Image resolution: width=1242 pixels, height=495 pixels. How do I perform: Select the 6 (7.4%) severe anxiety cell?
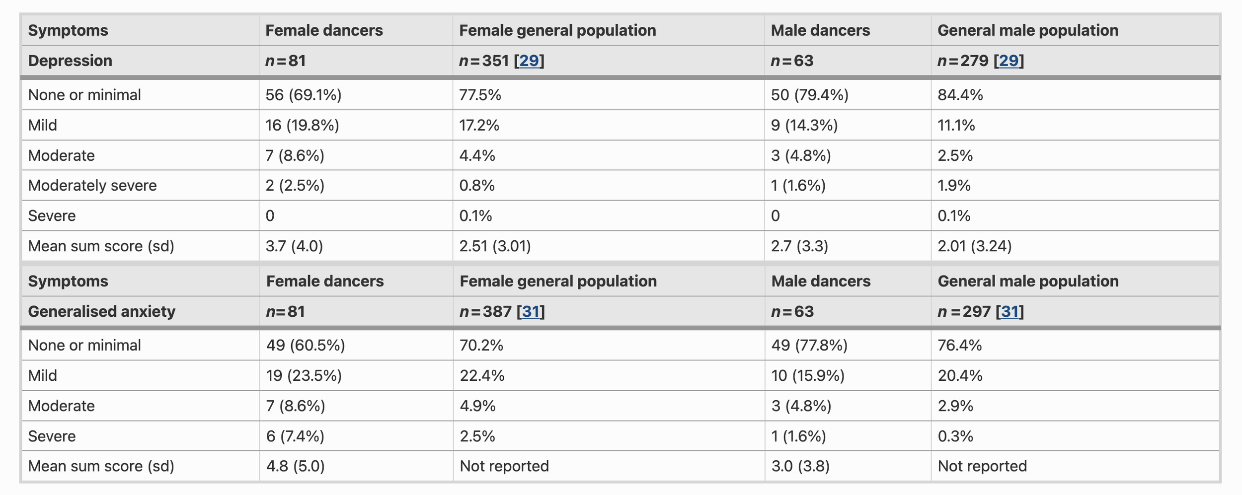pyautogui.click(x=295, y=436)
